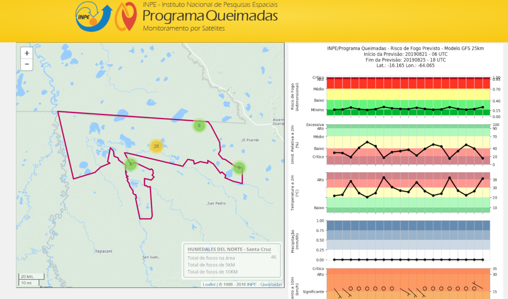Zoom in the map with plus button
This screenshot has height=299, width=508.
[x=27, y=53]
